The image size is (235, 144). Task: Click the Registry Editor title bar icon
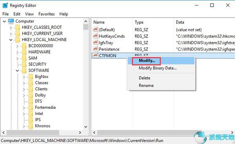(5, 5)
